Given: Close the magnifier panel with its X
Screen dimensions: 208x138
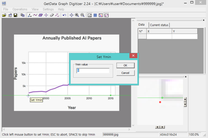Looking at the screenshot, I should click(x=186, y=77).
